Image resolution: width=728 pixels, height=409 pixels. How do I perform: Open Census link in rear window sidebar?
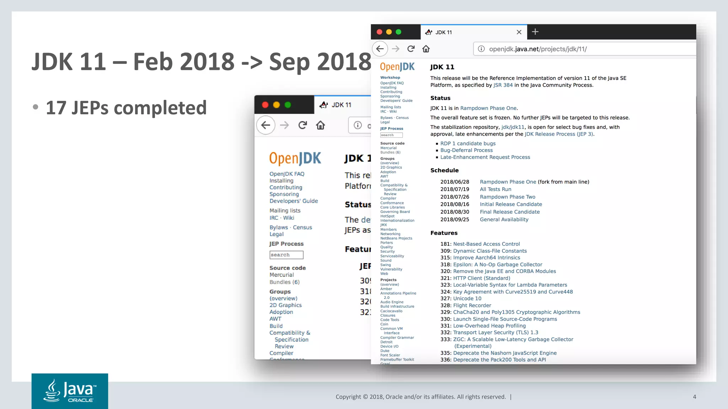302,227
